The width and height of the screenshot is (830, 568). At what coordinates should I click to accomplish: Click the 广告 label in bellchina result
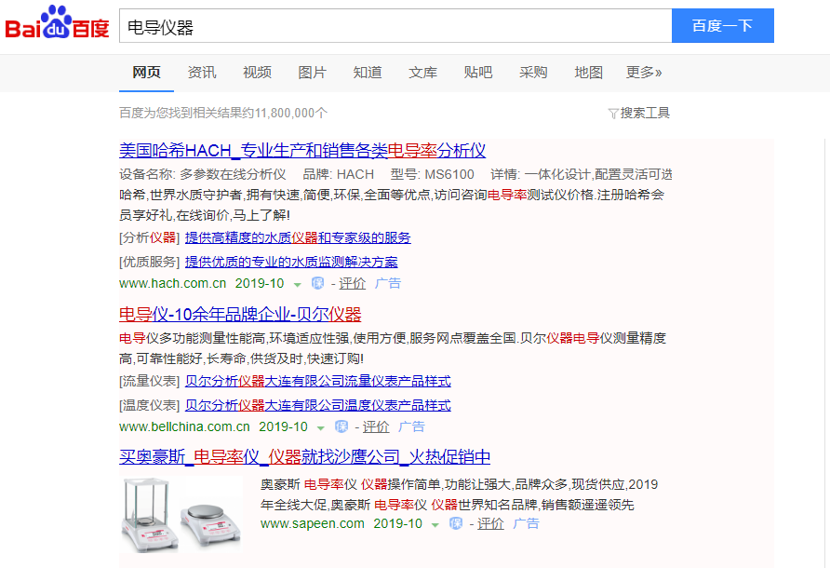[x=411, y=426]
